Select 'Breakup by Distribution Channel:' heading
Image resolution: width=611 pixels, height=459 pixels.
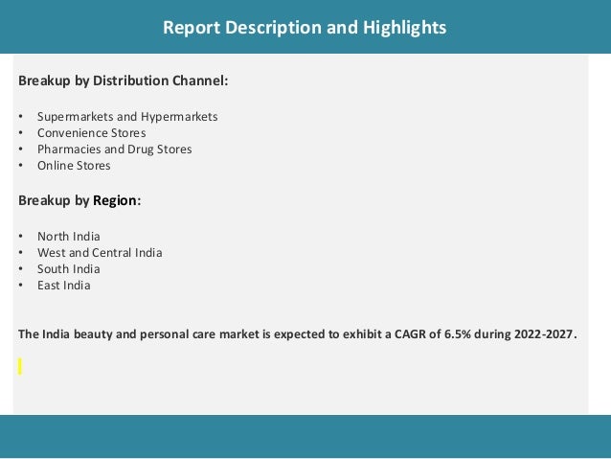pyautogui.click(x=124, y=80)
